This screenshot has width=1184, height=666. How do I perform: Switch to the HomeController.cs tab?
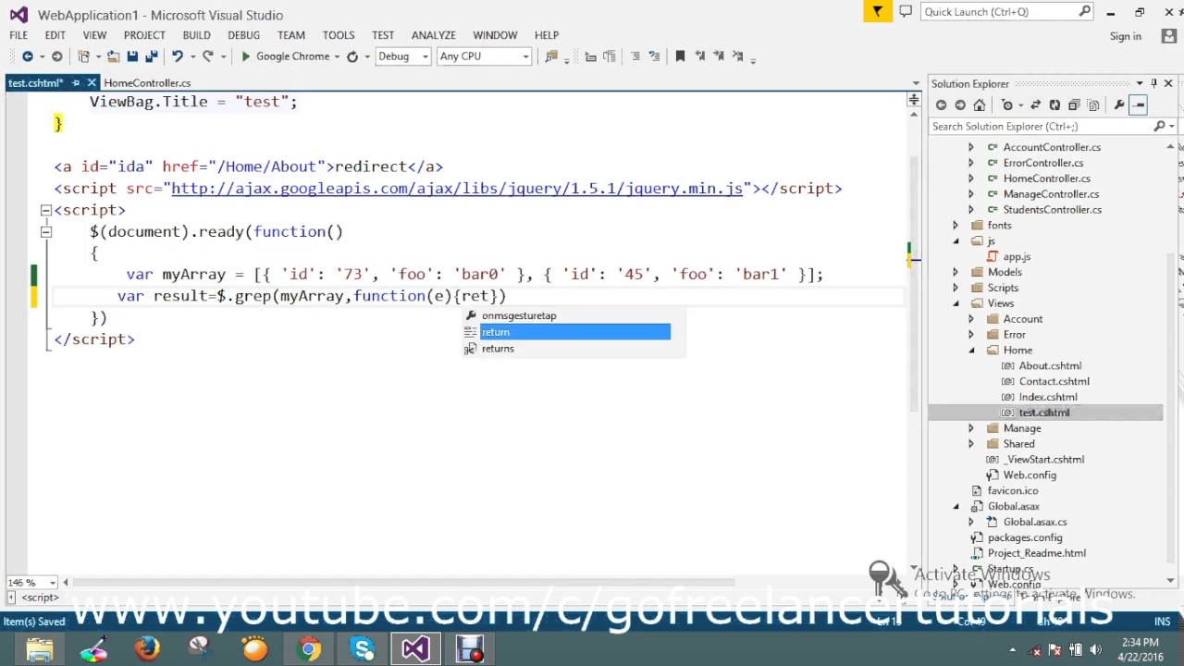click(x=147, y=83)
